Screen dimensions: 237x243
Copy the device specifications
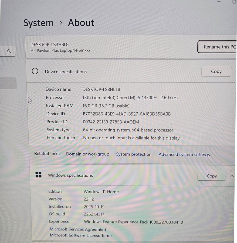coord(216,71)
